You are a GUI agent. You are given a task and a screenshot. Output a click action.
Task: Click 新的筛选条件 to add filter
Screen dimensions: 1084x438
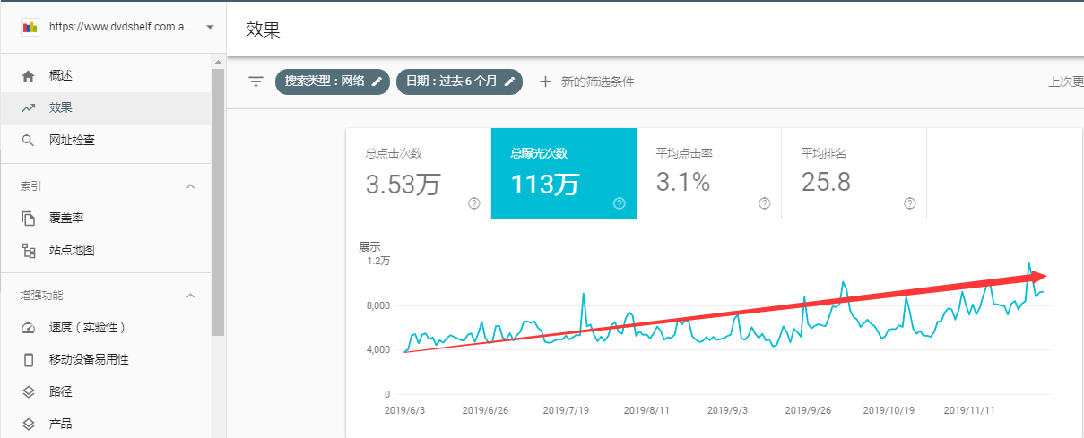pos(598,82)
